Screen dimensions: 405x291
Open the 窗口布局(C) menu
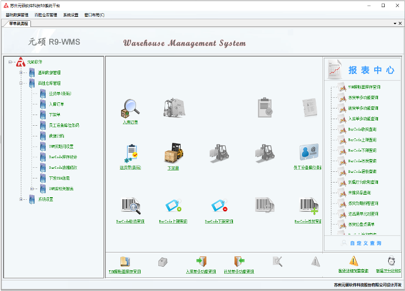click(x=94, y=15)
